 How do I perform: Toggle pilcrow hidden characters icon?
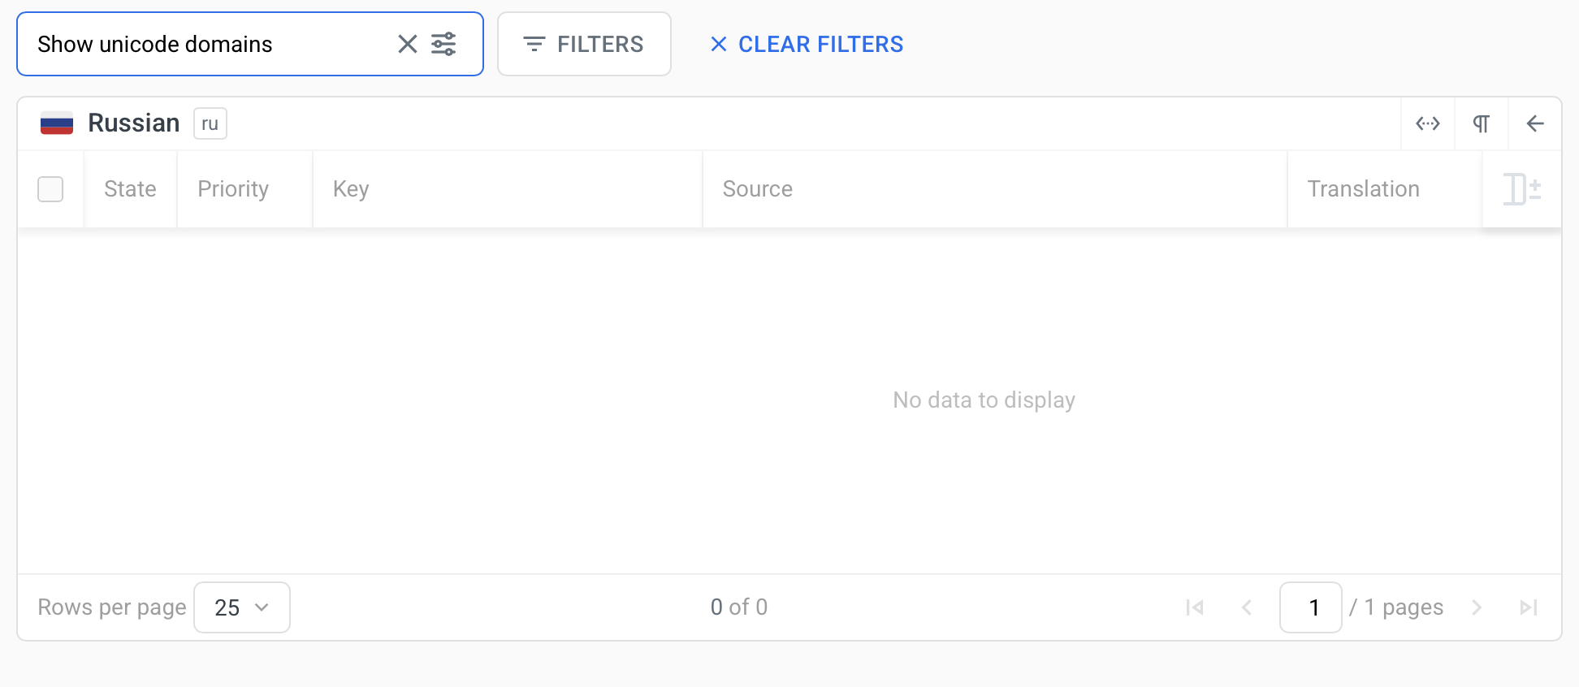[1482, 123]
